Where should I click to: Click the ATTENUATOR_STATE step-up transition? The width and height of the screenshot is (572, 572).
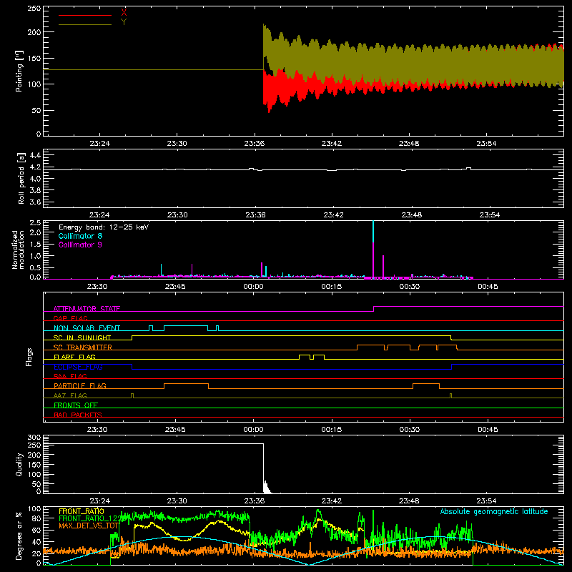tap(373, 309)
